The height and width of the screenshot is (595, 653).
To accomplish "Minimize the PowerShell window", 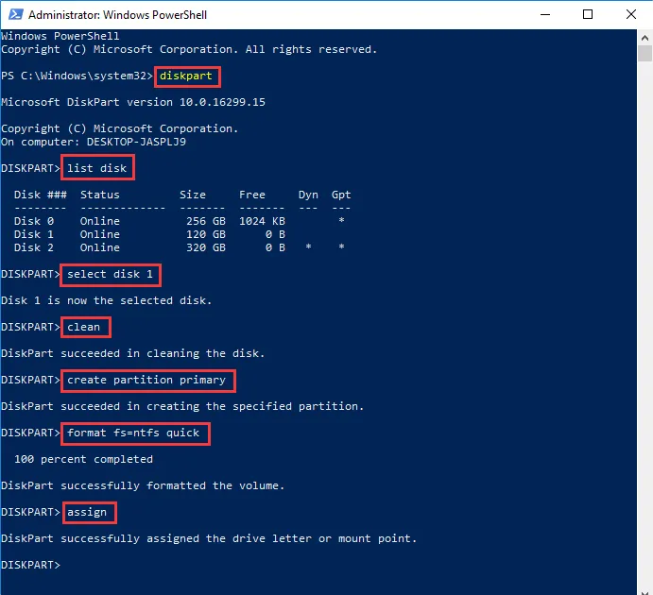I will coord(545,14).
